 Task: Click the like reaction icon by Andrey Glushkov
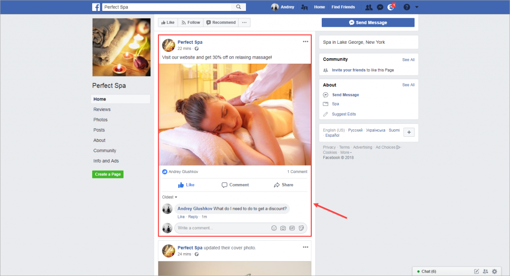pyautogui.click(x=164, y=172)
